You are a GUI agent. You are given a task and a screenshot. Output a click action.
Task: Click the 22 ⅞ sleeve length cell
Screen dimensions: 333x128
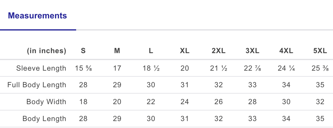[252, 68]
